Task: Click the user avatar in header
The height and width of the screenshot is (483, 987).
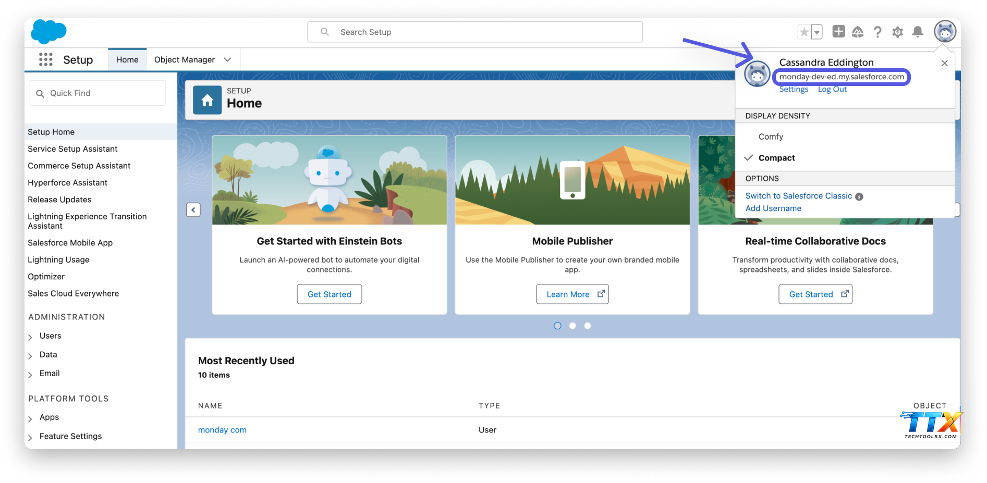Action: (x=945, y=32)
